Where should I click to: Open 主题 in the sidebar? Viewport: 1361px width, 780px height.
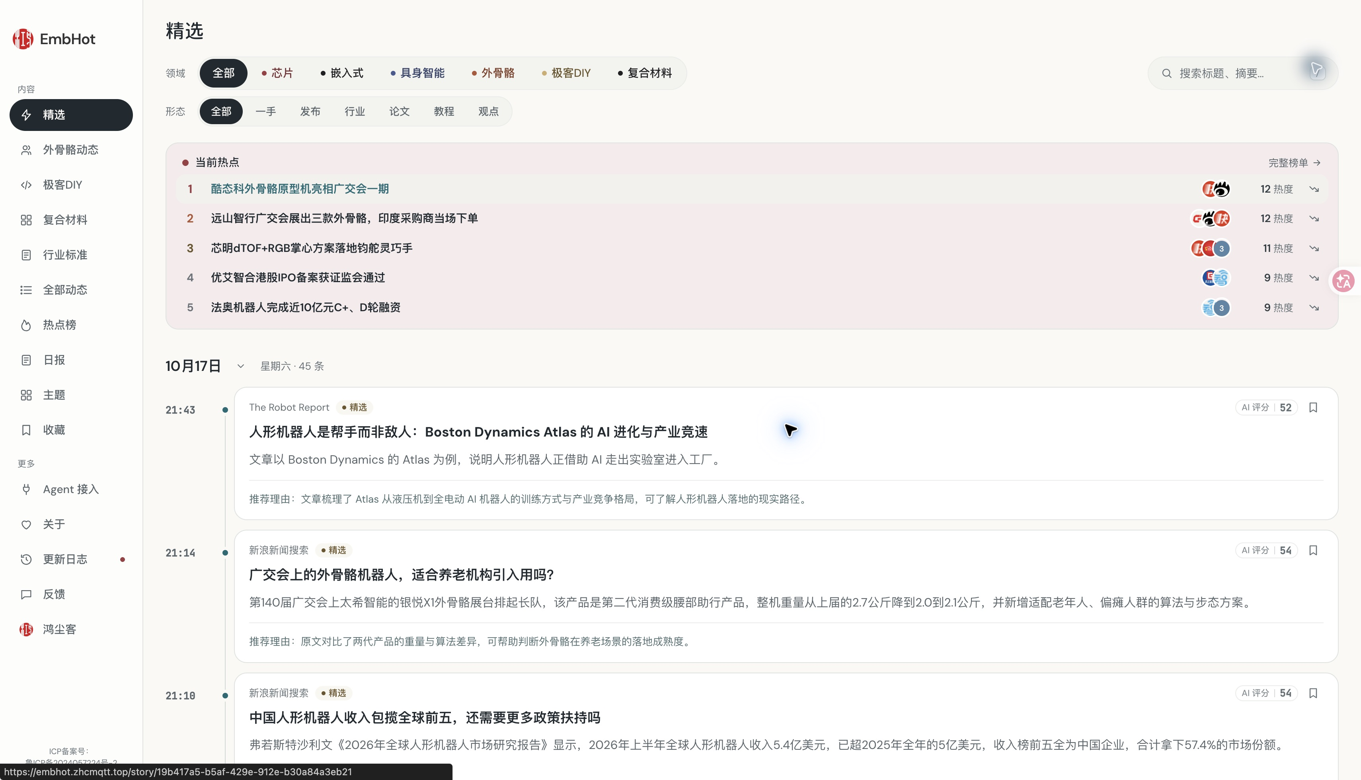tap(71, 395)
